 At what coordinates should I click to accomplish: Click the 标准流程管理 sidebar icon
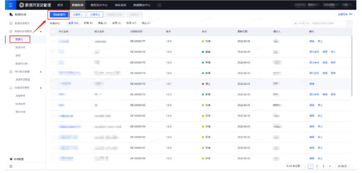[11, 88]
